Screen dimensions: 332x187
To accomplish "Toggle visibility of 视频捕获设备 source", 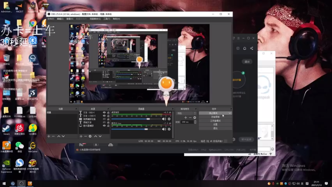I will pyautogui.click(x=104, y=119).
